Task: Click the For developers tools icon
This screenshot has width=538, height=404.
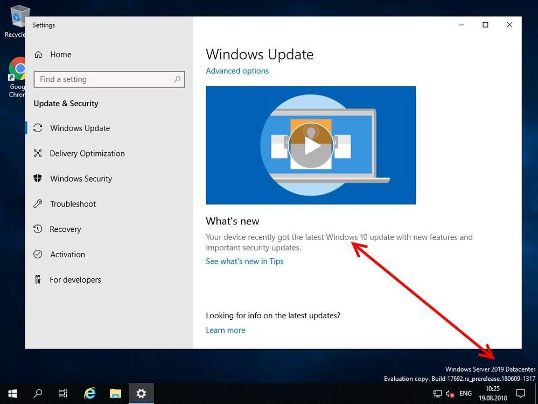Action: (38, 279)
